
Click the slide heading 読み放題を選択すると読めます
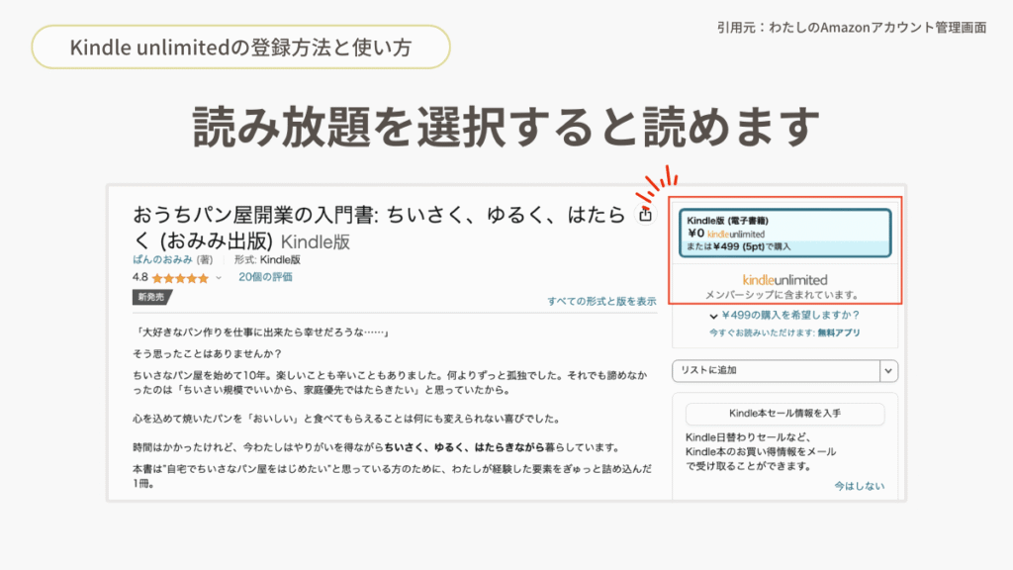coord(506,127)
